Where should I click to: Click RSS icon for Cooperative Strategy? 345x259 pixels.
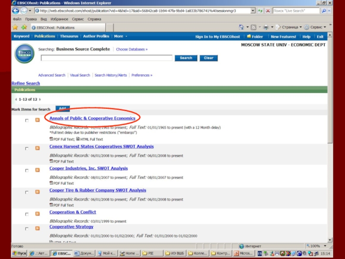point(38,228)
